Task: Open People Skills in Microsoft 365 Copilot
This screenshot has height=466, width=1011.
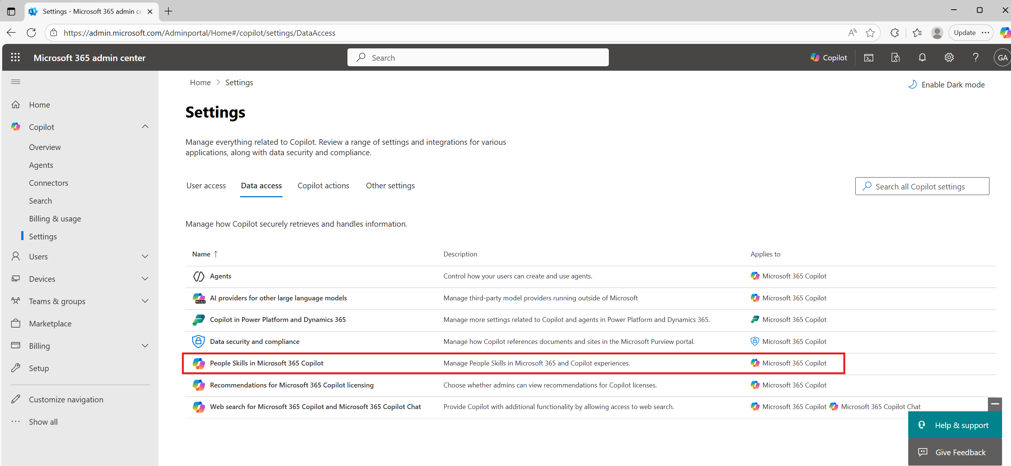Action: point(267,363)
